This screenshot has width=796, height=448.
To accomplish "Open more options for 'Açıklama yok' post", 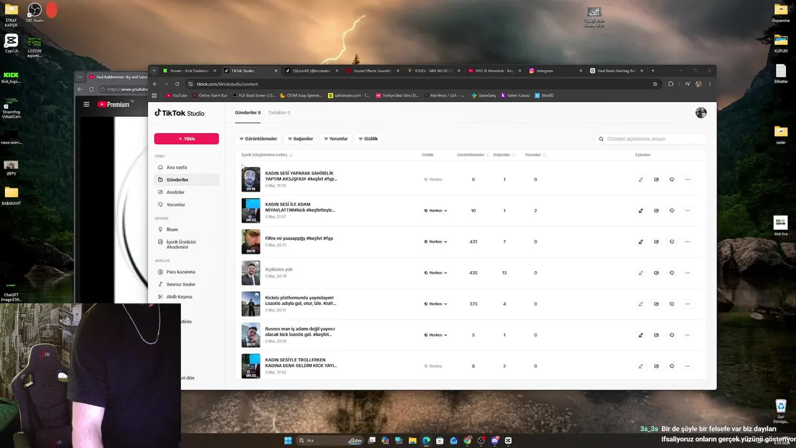I will tap(687, 273).
